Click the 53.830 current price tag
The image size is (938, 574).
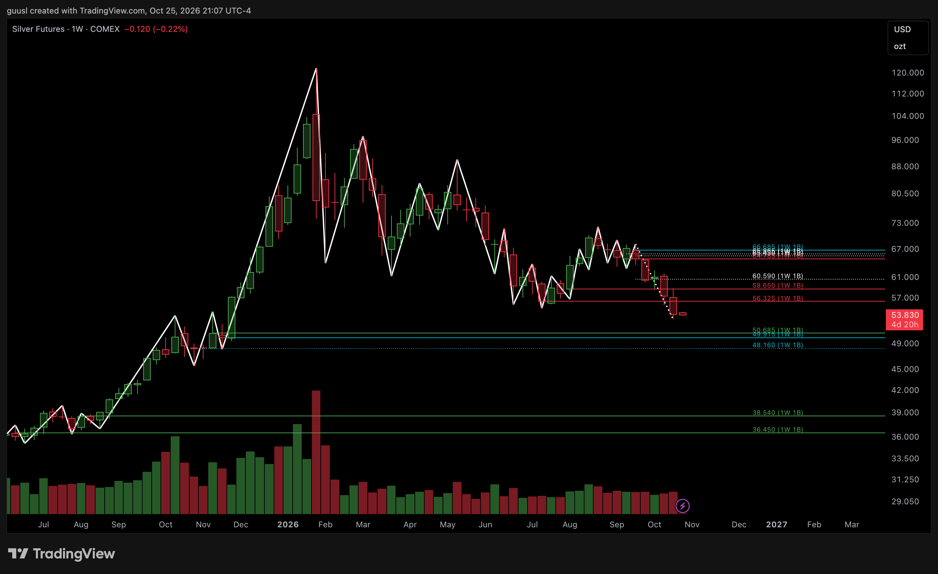904,319
